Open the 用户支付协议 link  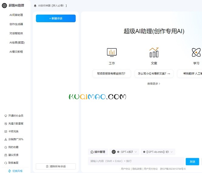pos(151,169)
